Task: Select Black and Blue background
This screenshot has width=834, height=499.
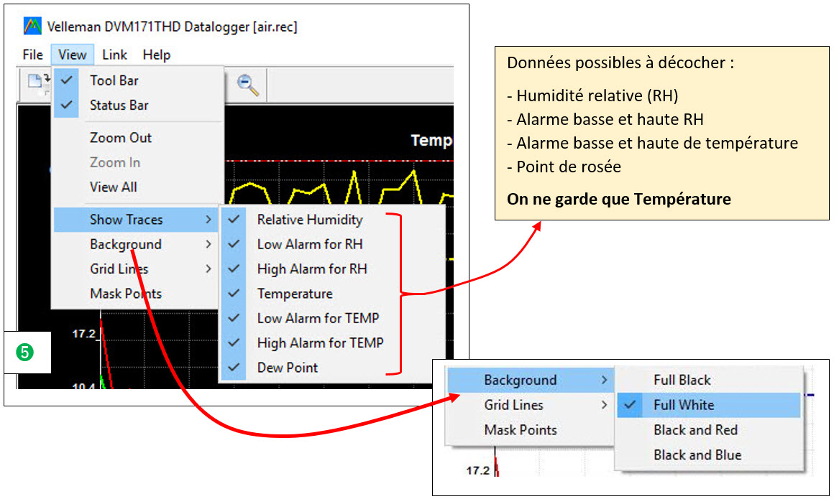Action: [697, 454]
